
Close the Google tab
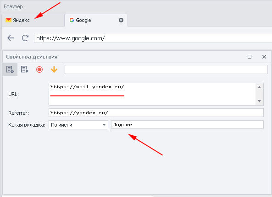[x=121, y=20]
